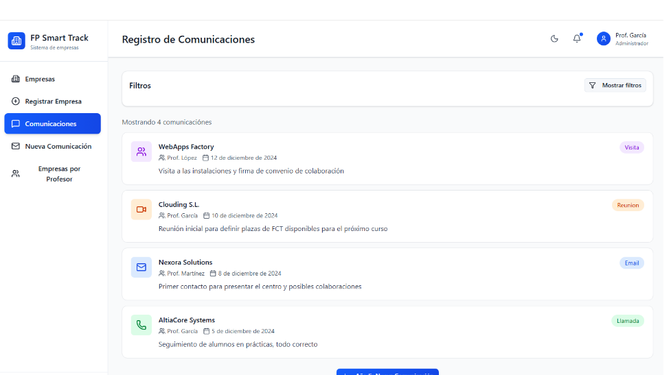Click the FP Smart Track logo icon
This screenshot has width=671, height=375.
click(x=16, y=41)
